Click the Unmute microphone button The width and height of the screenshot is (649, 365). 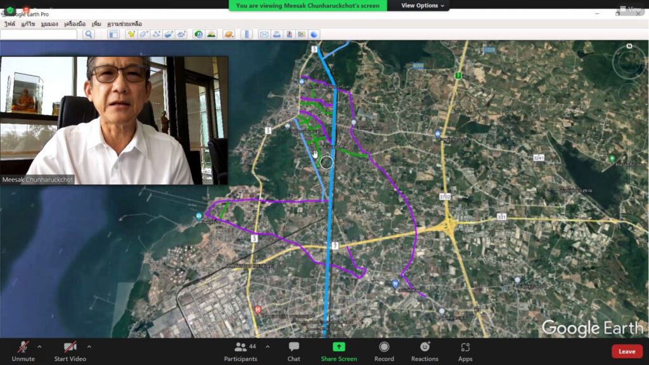coord(23,350)
